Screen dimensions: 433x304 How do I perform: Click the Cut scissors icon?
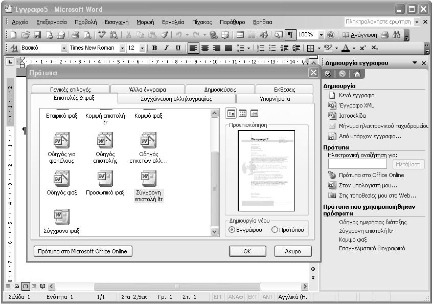click(x=128, y=35)
